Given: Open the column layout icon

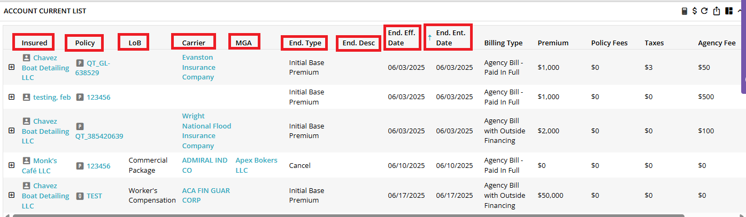Looking at the screenshot, I should [x=729, y=11].
